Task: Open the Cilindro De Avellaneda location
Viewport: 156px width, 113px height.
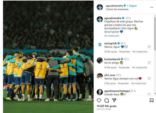Action: point(117,9)
